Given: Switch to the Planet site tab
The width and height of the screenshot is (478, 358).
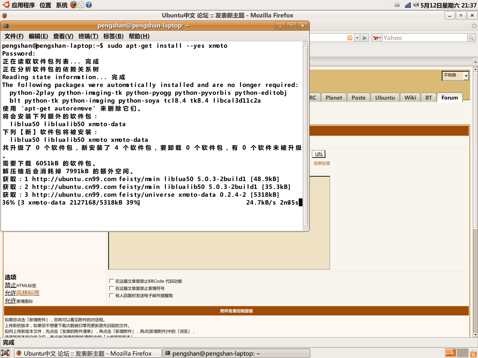Looking at the screenshot, I should pos(334,98).
